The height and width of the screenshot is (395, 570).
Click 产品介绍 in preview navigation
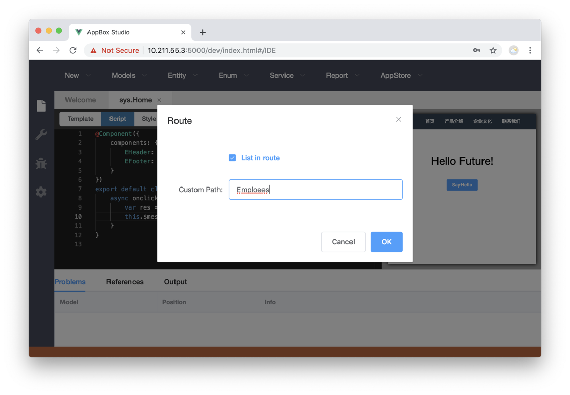[454, 121]
